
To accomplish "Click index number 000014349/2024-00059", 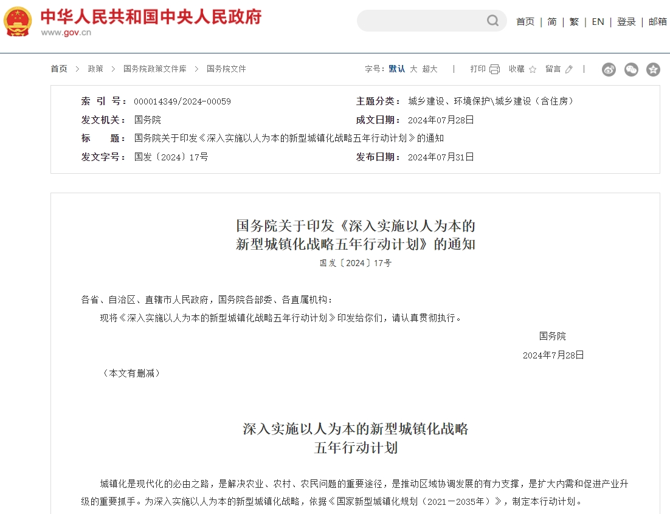I will click(182, 101).
